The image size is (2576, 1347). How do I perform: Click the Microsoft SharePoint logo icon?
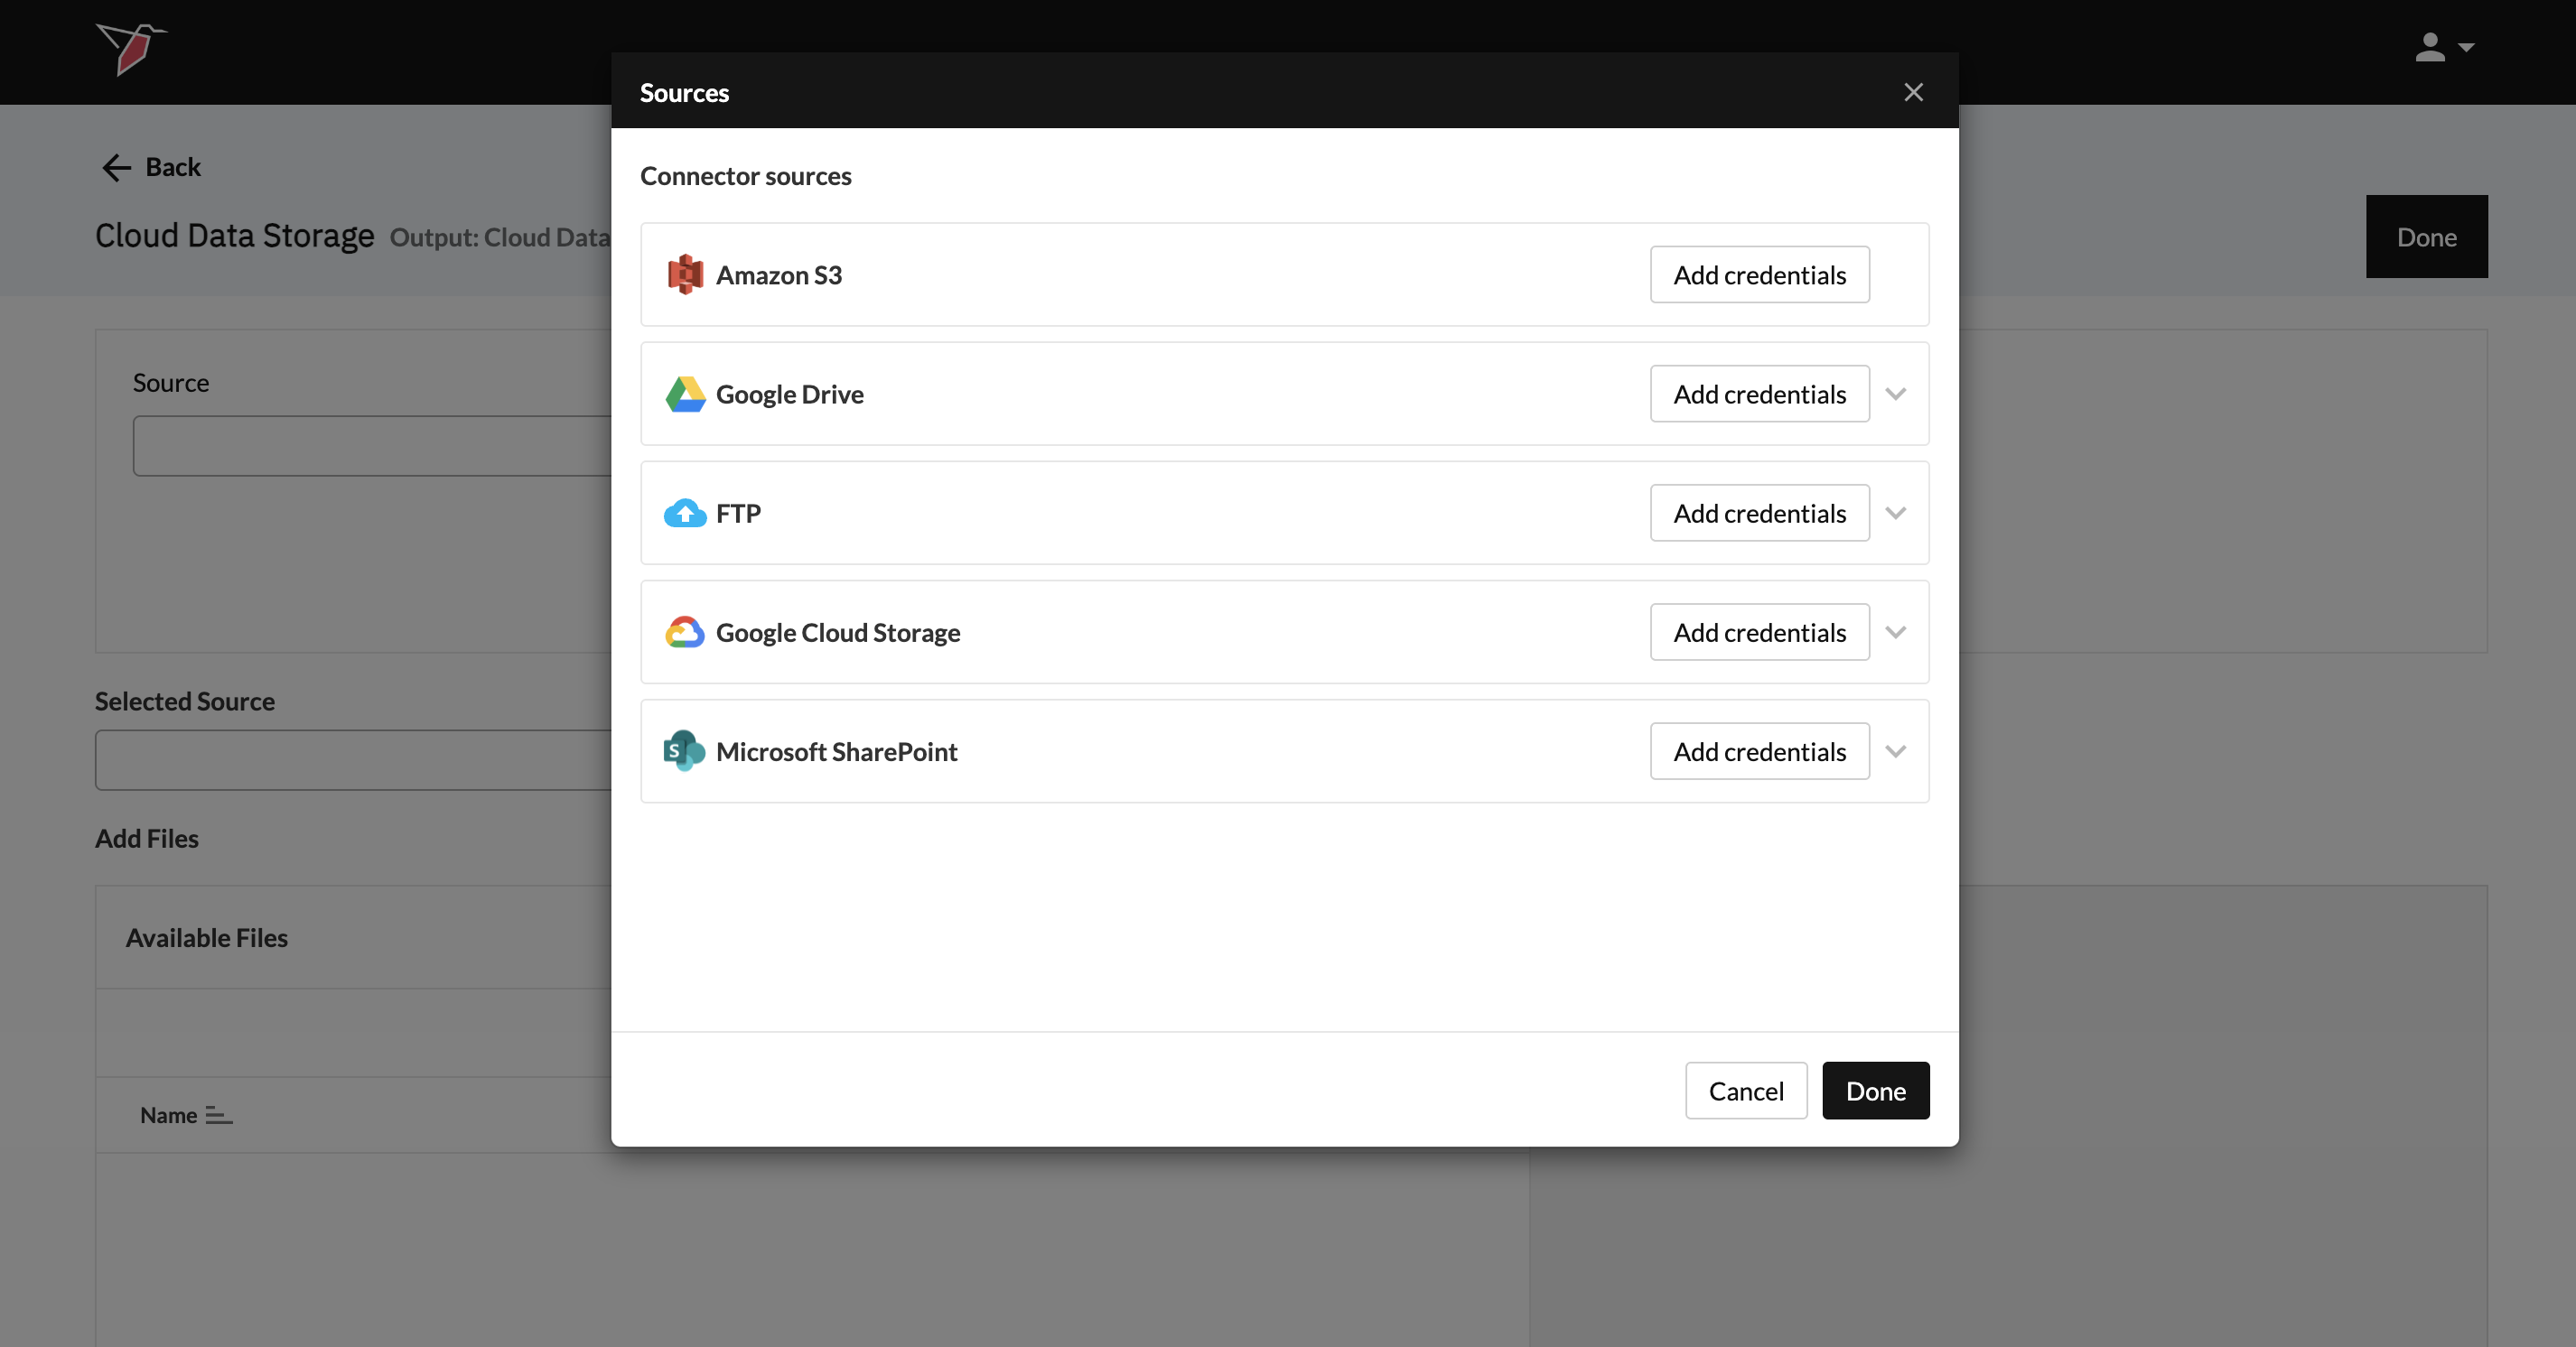[x=685, y=751]
